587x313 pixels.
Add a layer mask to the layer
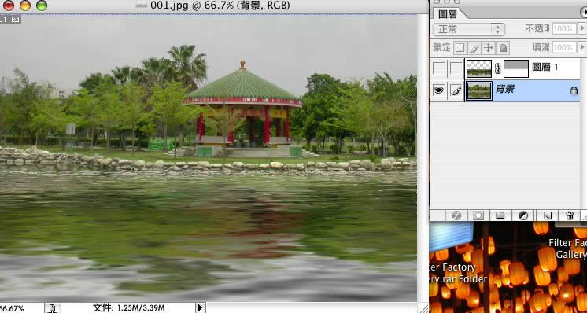point(478,215)
